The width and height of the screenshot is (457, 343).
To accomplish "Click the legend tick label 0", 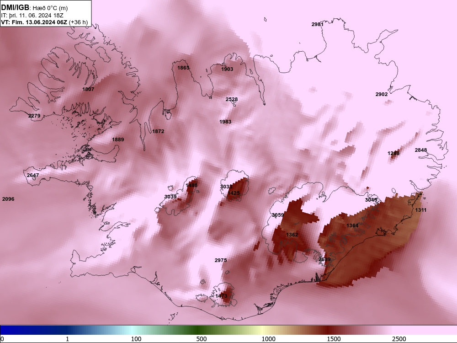I will [x=2, y=339].
